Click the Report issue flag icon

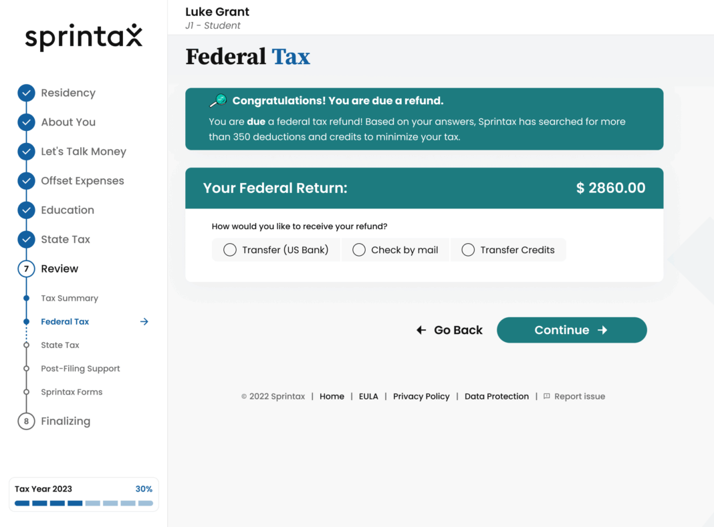tap(546, 395)
